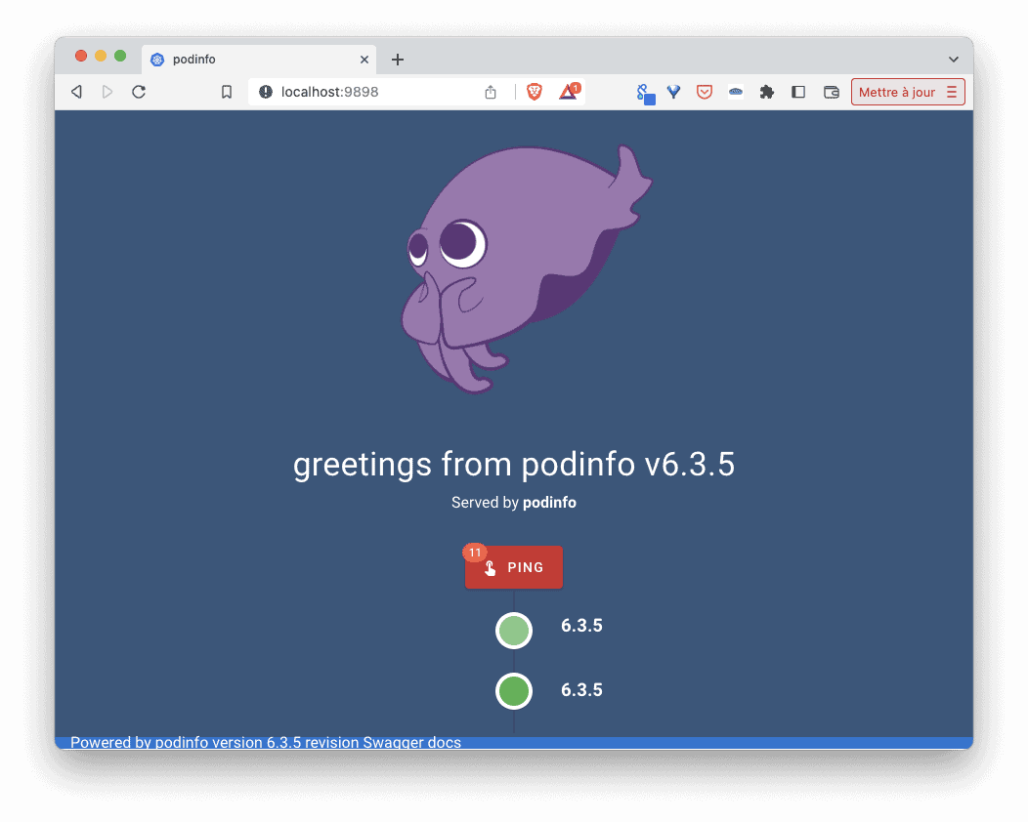Click the Mettre à jour update button
This screenshot has height=822, width=1028.
click(x=896, y=92)
